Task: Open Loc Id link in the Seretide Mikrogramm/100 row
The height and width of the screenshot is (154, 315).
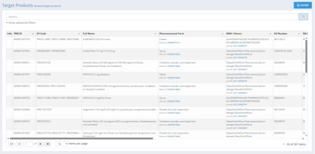Action: pos(240,69)
